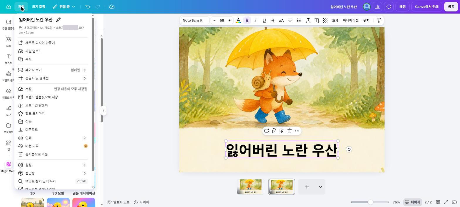Open Noto Sans Kr font dropdown
The height and width of the screenshot is (207, 460).
click(x=195, y=20)
